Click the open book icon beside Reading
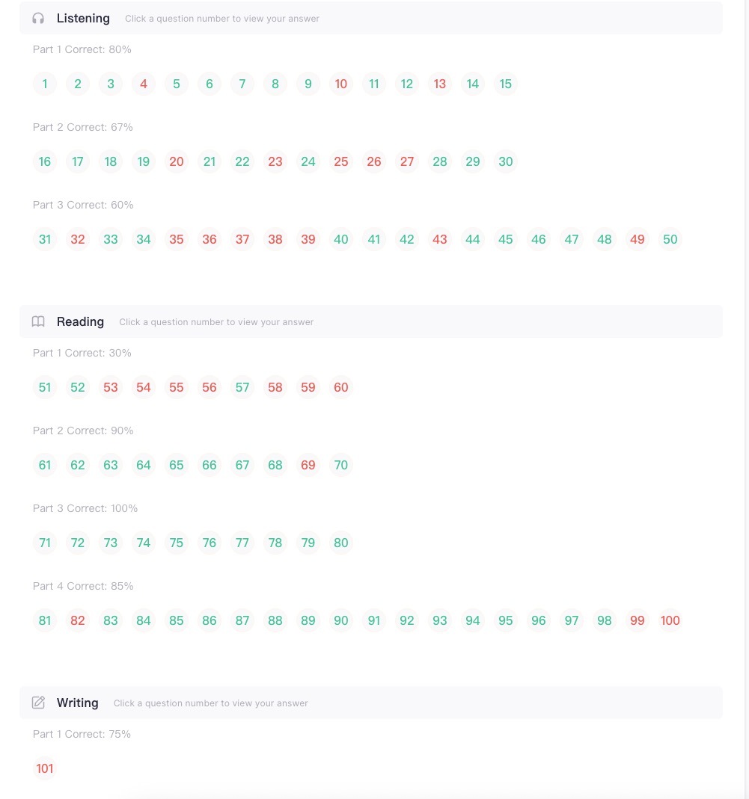This screenshot has width=749, height=799. pyautogui.click(x=38, y=321)
